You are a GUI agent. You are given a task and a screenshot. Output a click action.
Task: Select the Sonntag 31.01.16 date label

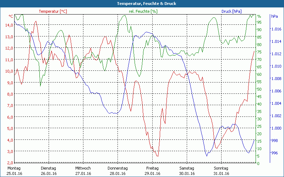221,171
